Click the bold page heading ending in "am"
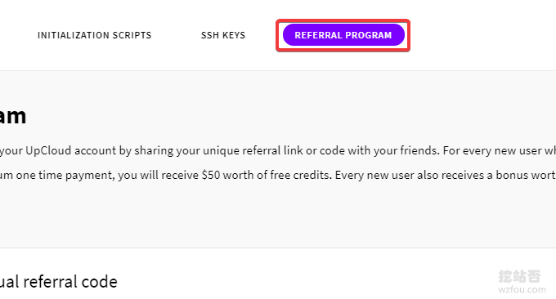The width and height of the screenshot is (556, 299). pos(13,116)
